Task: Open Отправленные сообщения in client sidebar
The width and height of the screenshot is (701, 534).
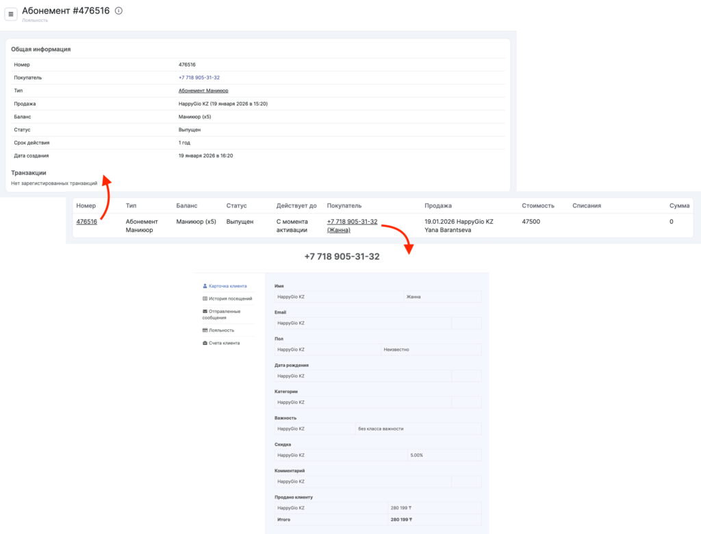Action: [x=221, y=314]
